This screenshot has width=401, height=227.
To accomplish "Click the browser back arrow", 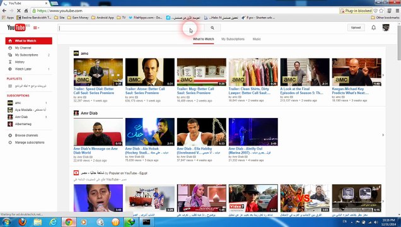I will coord(4,11).
